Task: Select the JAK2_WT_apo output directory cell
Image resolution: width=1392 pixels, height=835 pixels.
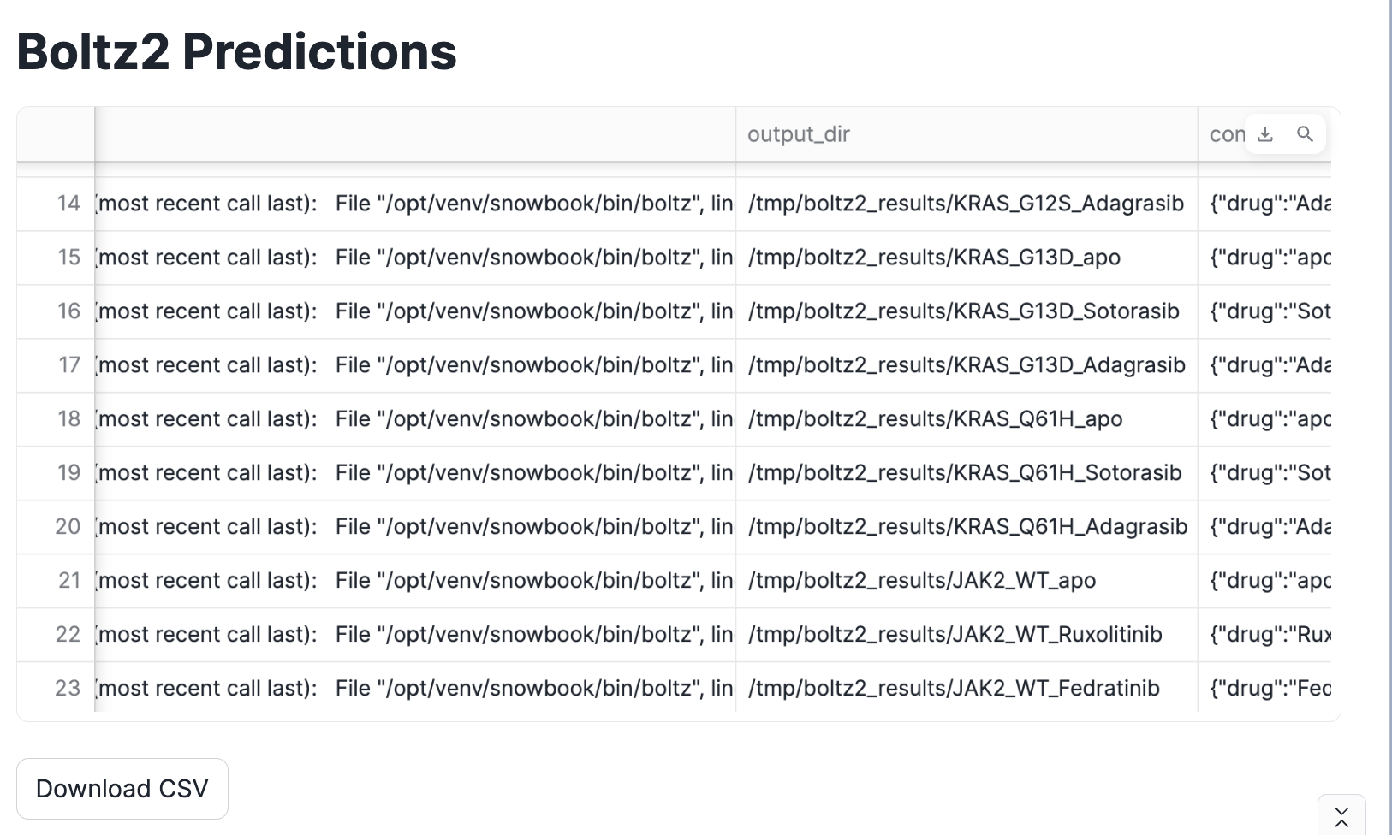Action: point(922,581)
